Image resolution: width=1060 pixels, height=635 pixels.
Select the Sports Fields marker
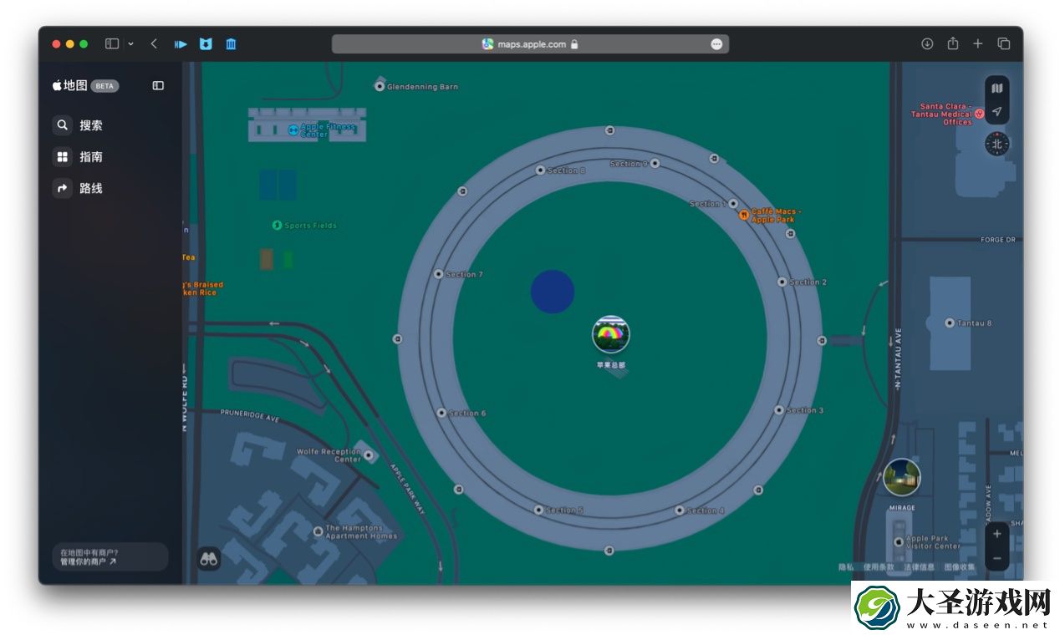tap(278, 226)
